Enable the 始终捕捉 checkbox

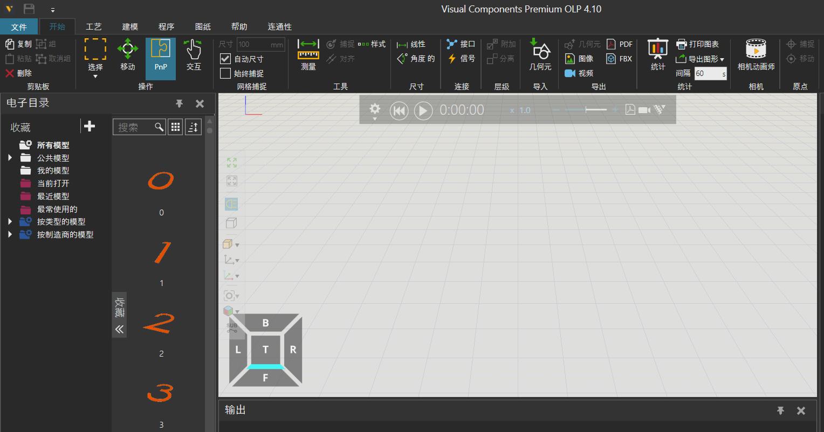coord(225,73)
